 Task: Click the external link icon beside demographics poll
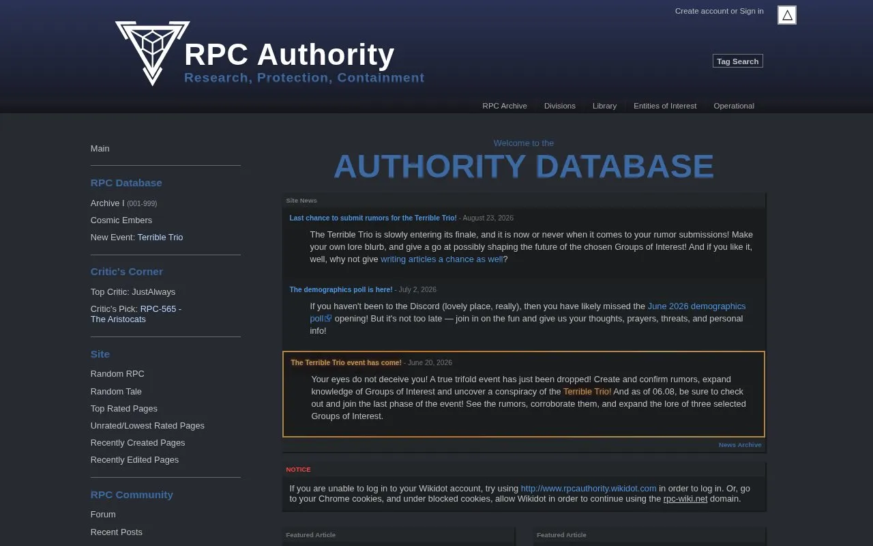pyautogui.click(x=328, y=318)
